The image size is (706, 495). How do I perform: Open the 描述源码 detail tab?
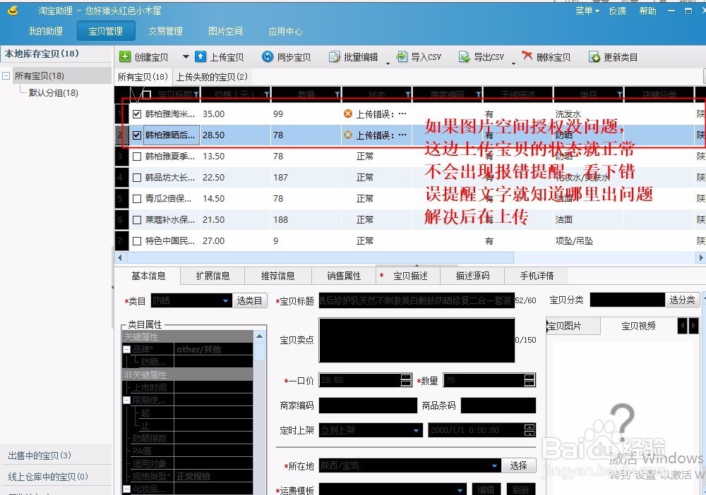click(x=472, y=276)
